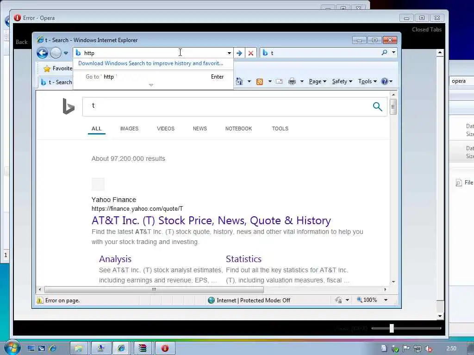Open 'AT&T Inc. (T) Stock Price' result link
This screenshot has height=355, width=474.
click(x=211, y=220)
